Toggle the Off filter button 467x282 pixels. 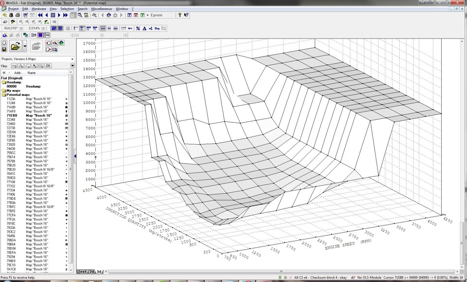[x=48, y=66]
